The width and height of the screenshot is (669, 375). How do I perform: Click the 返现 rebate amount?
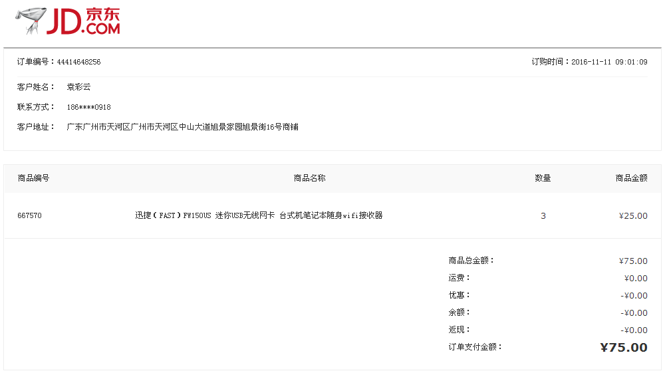coord(634,330)
